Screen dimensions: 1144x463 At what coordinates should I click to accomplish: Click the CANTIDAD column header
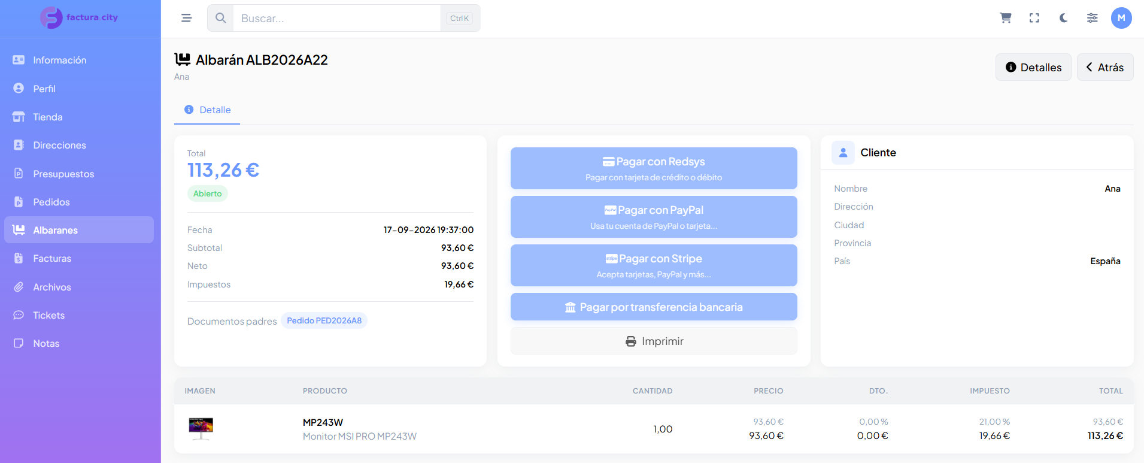[653, 391]
